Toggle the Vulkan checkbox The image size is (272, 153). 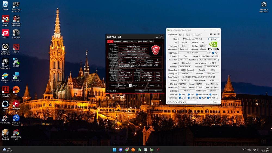click(180, 98)
